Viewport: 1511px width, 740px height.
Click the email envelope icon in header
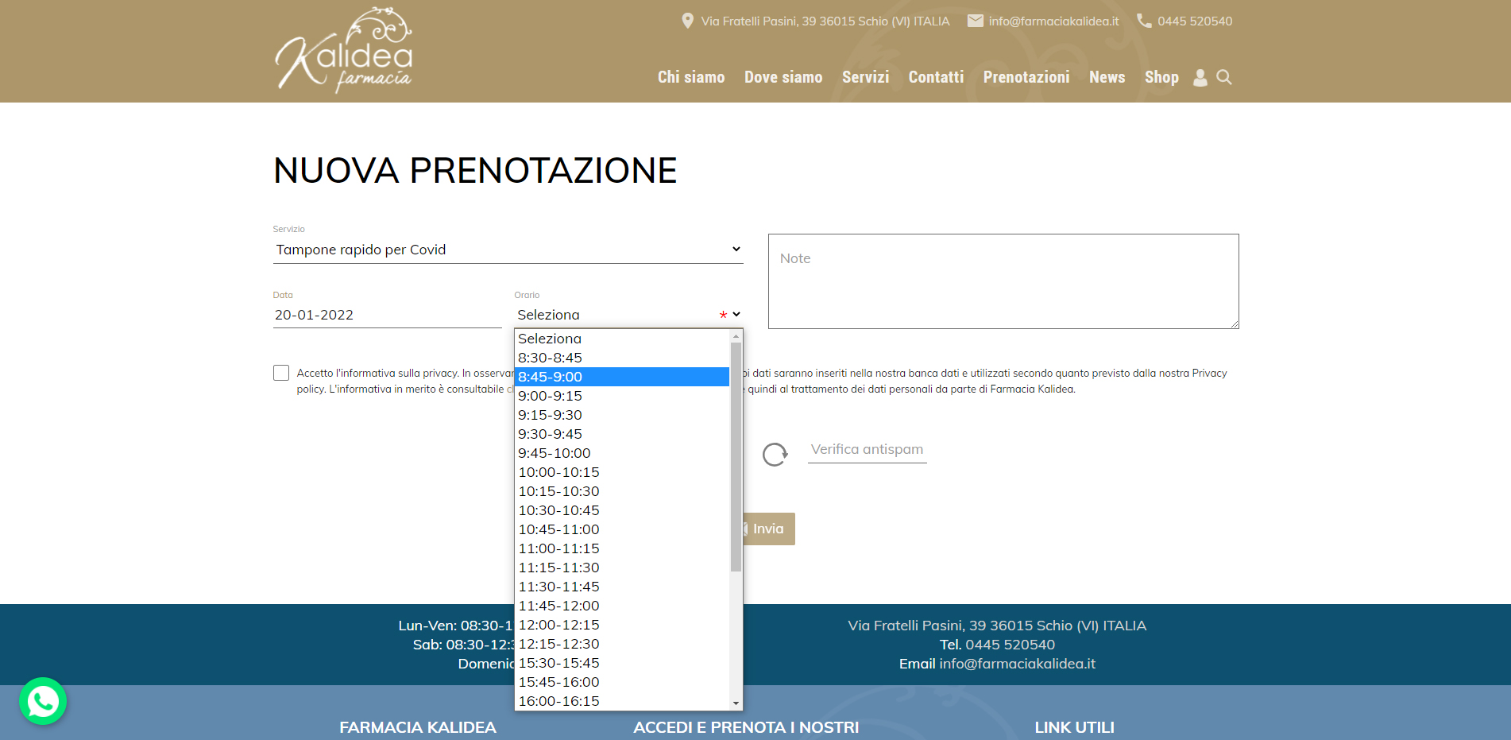pos(975,21)
